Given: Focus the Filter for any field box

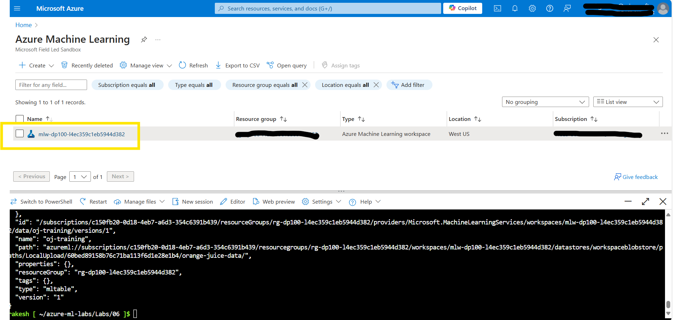Looking at the screenshot, I should pyautogui.click(x=51, y=85).
